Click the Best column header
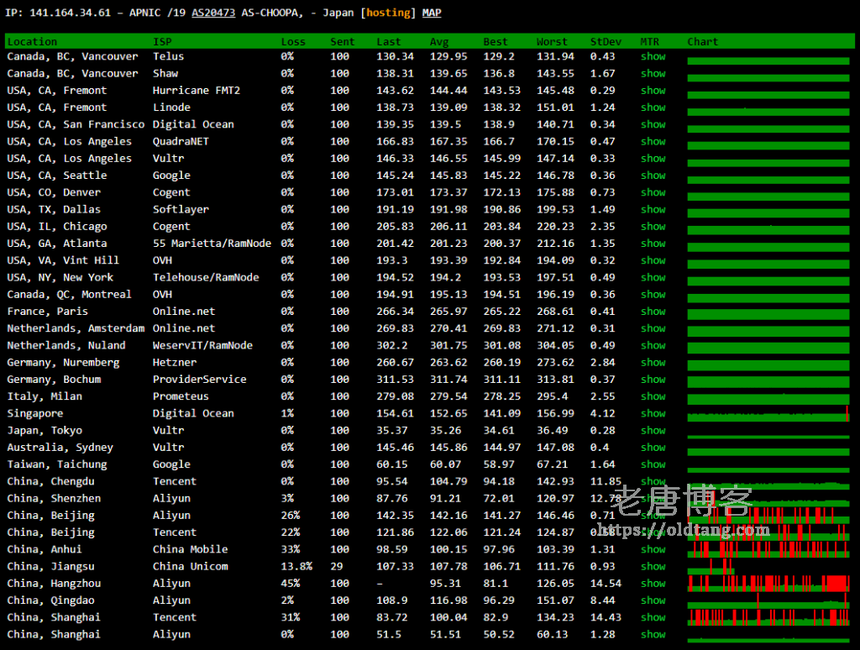Screen dimensions: 860x650 pos(496,42)
